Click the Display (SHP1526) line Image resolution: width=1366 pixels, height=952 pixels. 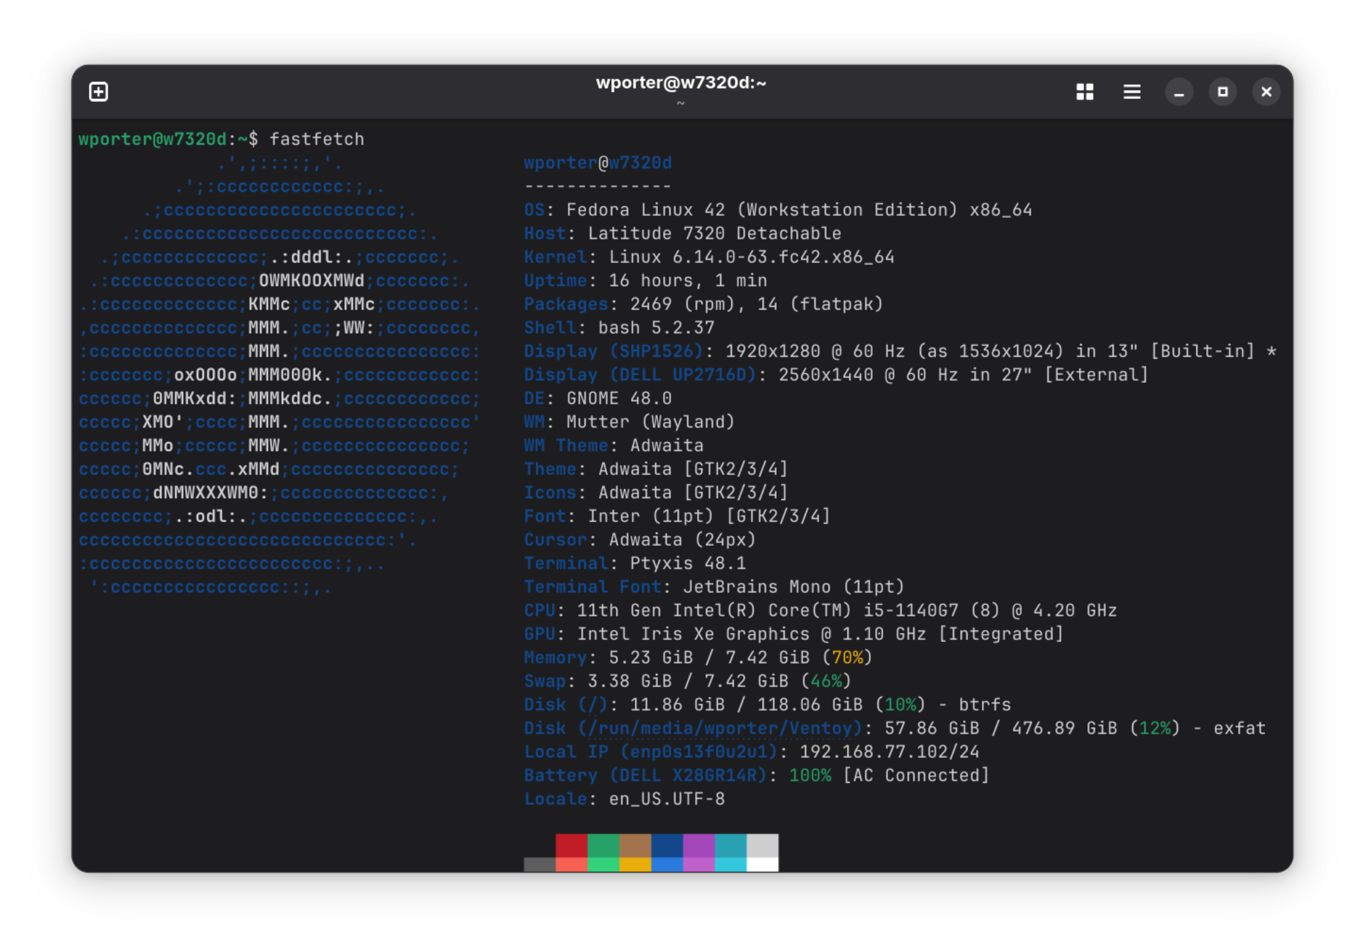tap(900, 352)
